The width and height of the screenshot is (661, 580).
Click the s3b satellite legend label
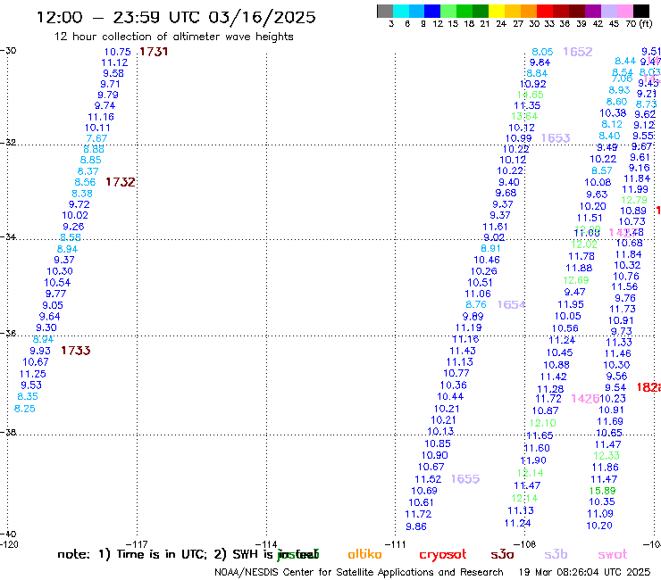point(556,554)
